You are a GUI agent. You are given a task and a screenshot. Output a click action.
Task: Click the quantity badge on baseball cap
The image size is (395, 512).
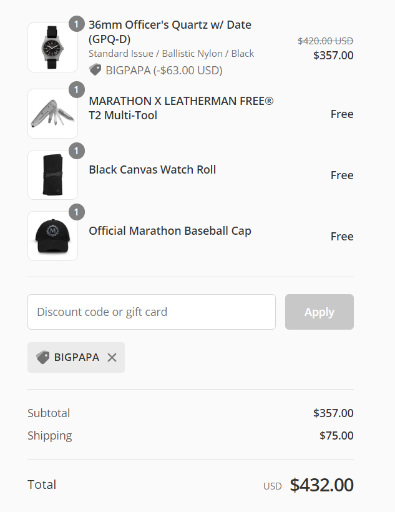[x=76, y=213]
